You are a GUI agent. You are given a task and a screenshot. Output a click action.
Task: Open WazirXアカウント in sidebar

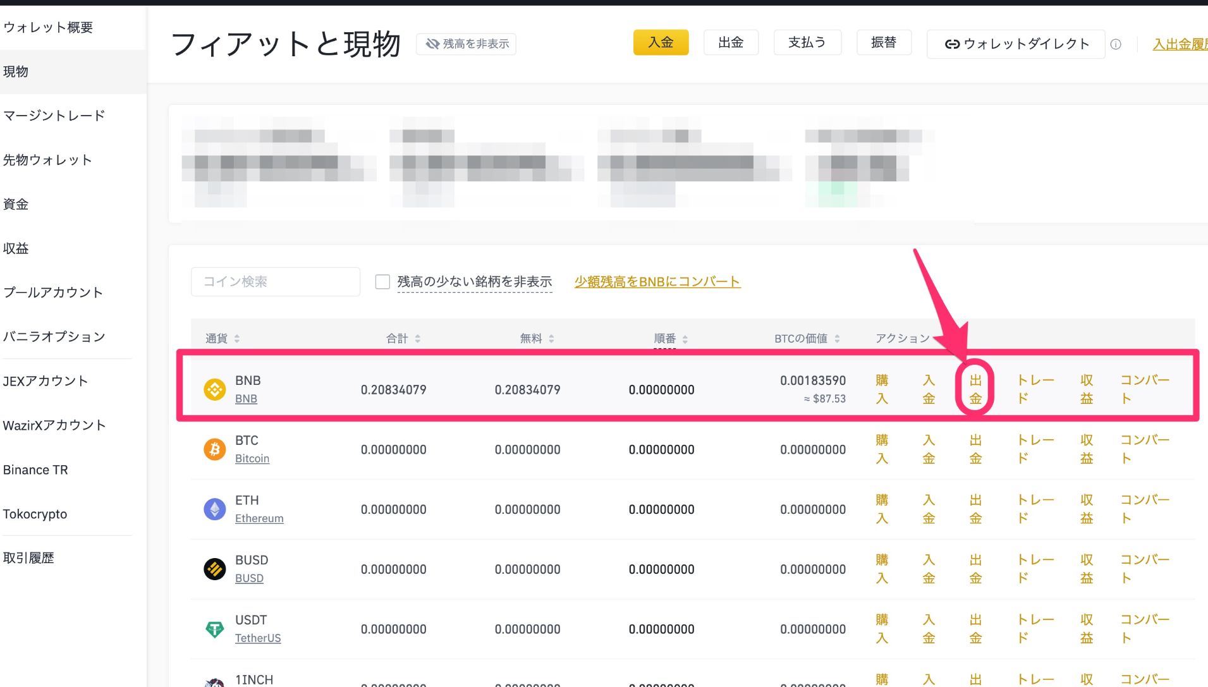click(x=54, y=425)
